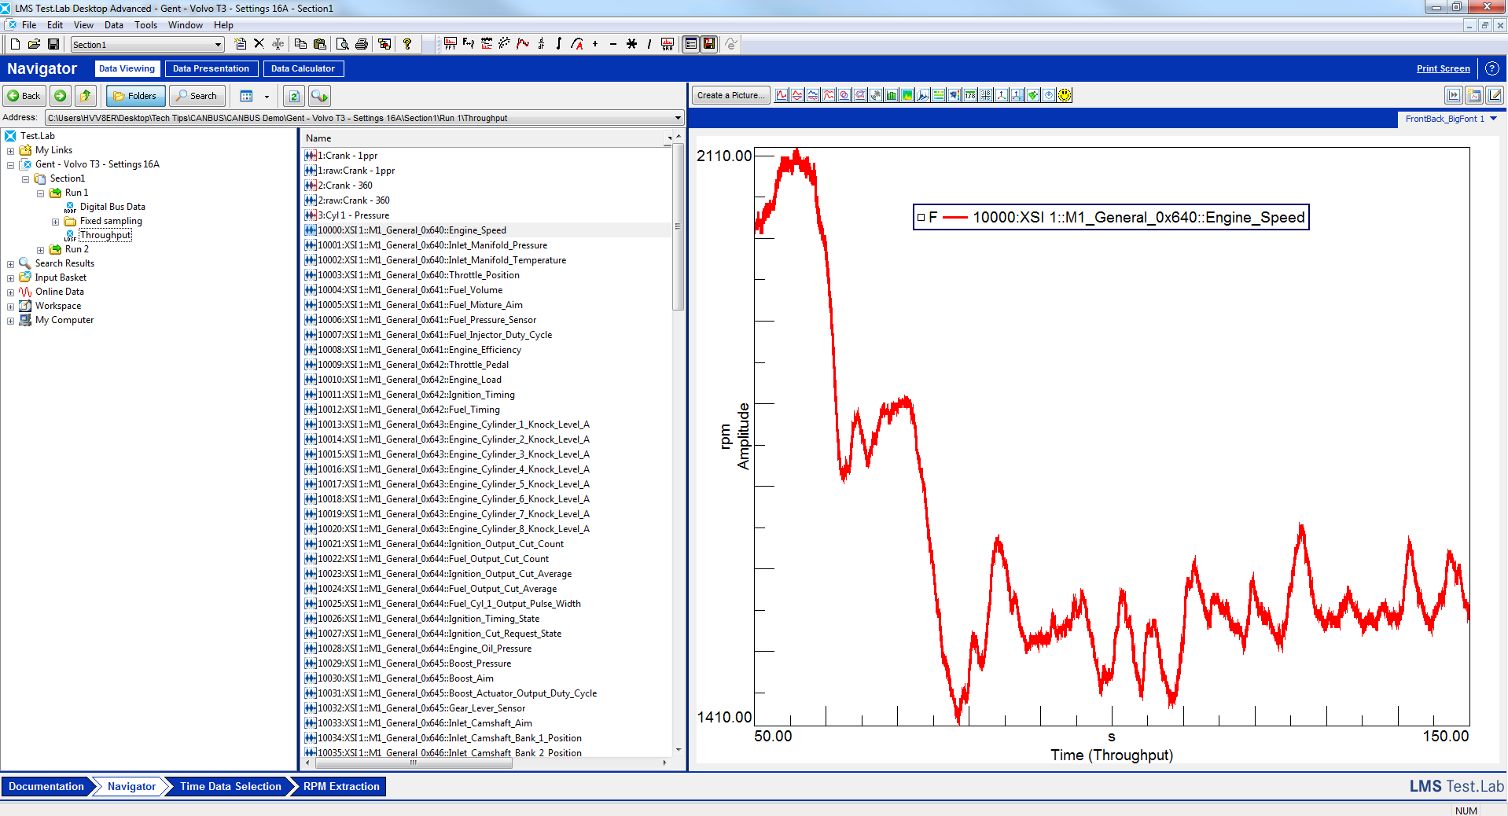Click the asterisk (multiply) math icon

point(631,44)
